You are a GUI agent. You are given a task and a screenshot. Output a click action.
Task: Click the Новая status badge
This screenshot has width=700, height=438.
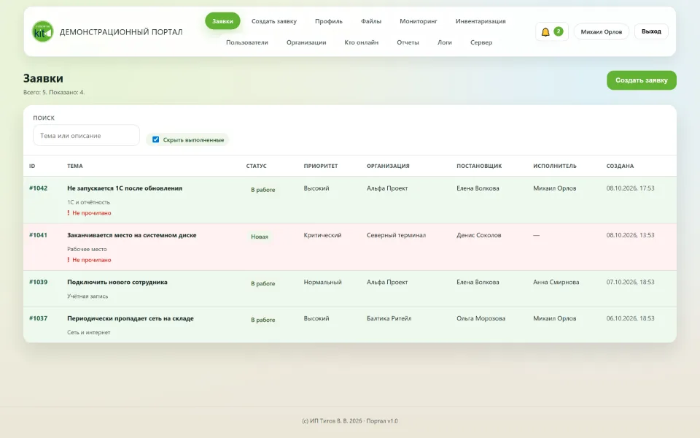(260, 237)
